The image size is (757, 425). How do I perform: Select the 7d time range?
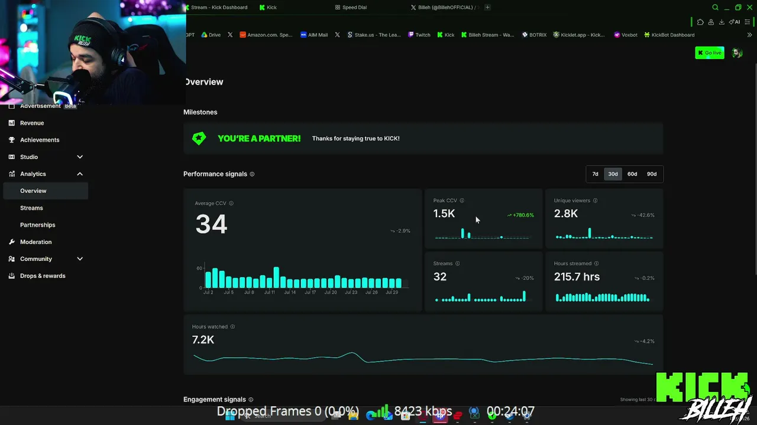(596, 174)
